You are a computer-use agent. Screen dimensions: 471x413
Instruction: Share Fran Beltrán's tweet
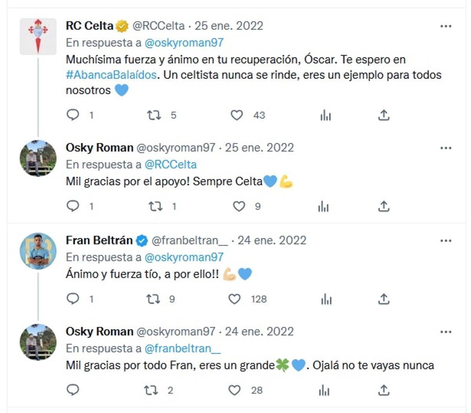383,299
